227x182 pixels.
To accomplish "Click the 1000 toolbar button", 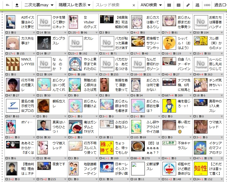I will [x=207, y=5].
